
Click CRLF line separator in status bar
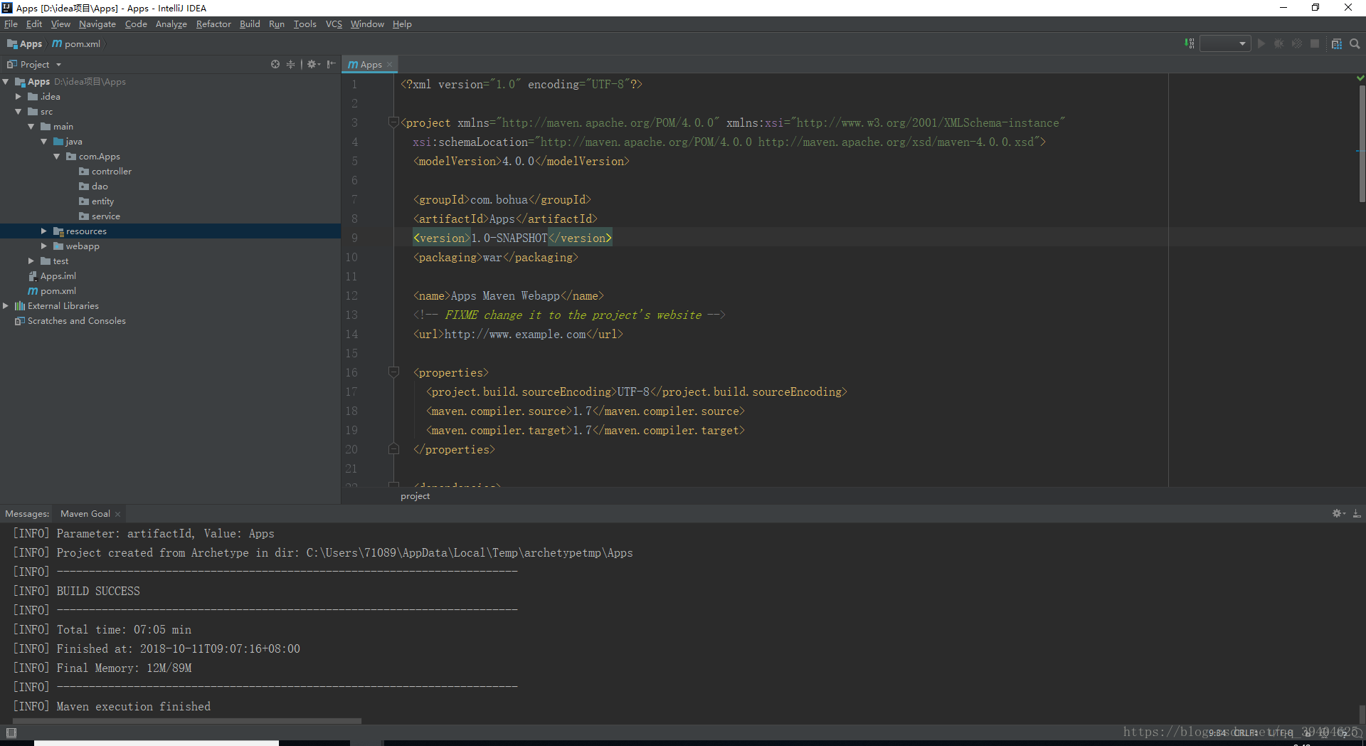(1246, 732)
